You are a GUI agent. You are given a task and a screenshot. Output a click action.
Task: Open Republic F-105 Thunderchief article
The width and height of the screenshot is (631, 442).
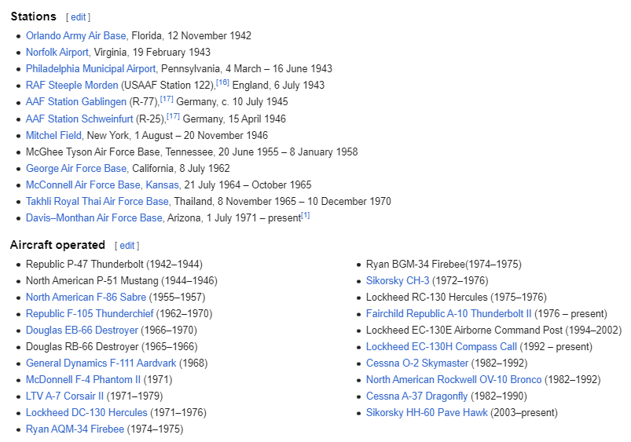90,314
